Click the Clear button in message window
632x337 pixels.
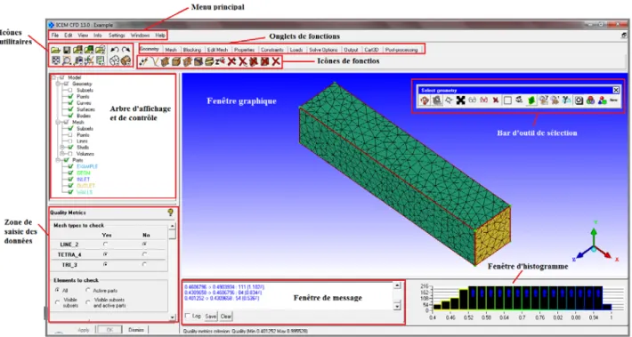click(x=226, y=317)
